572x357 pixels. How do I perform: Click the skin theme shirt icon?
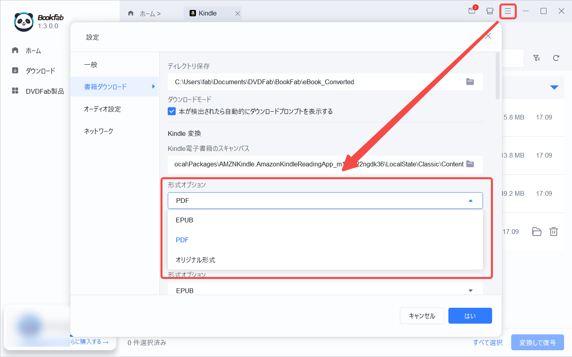point(490,11)
